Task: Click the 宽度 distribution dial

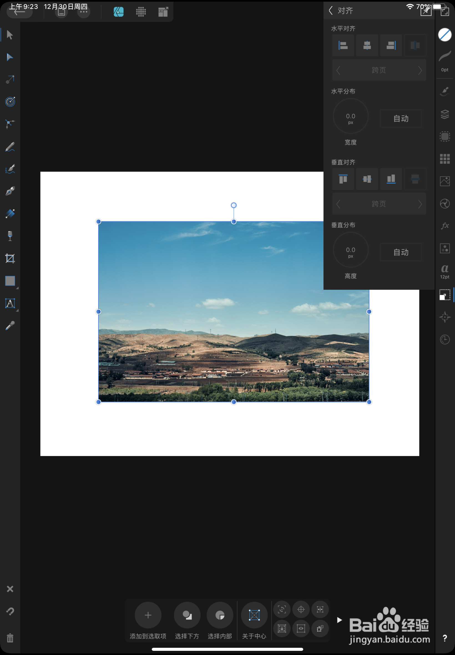Action: click(x=351, y=116)
